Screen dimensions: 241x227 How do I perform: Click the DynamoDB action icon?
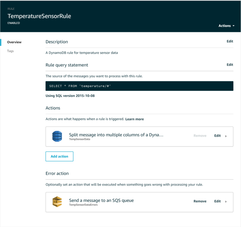tap(57, 136)
